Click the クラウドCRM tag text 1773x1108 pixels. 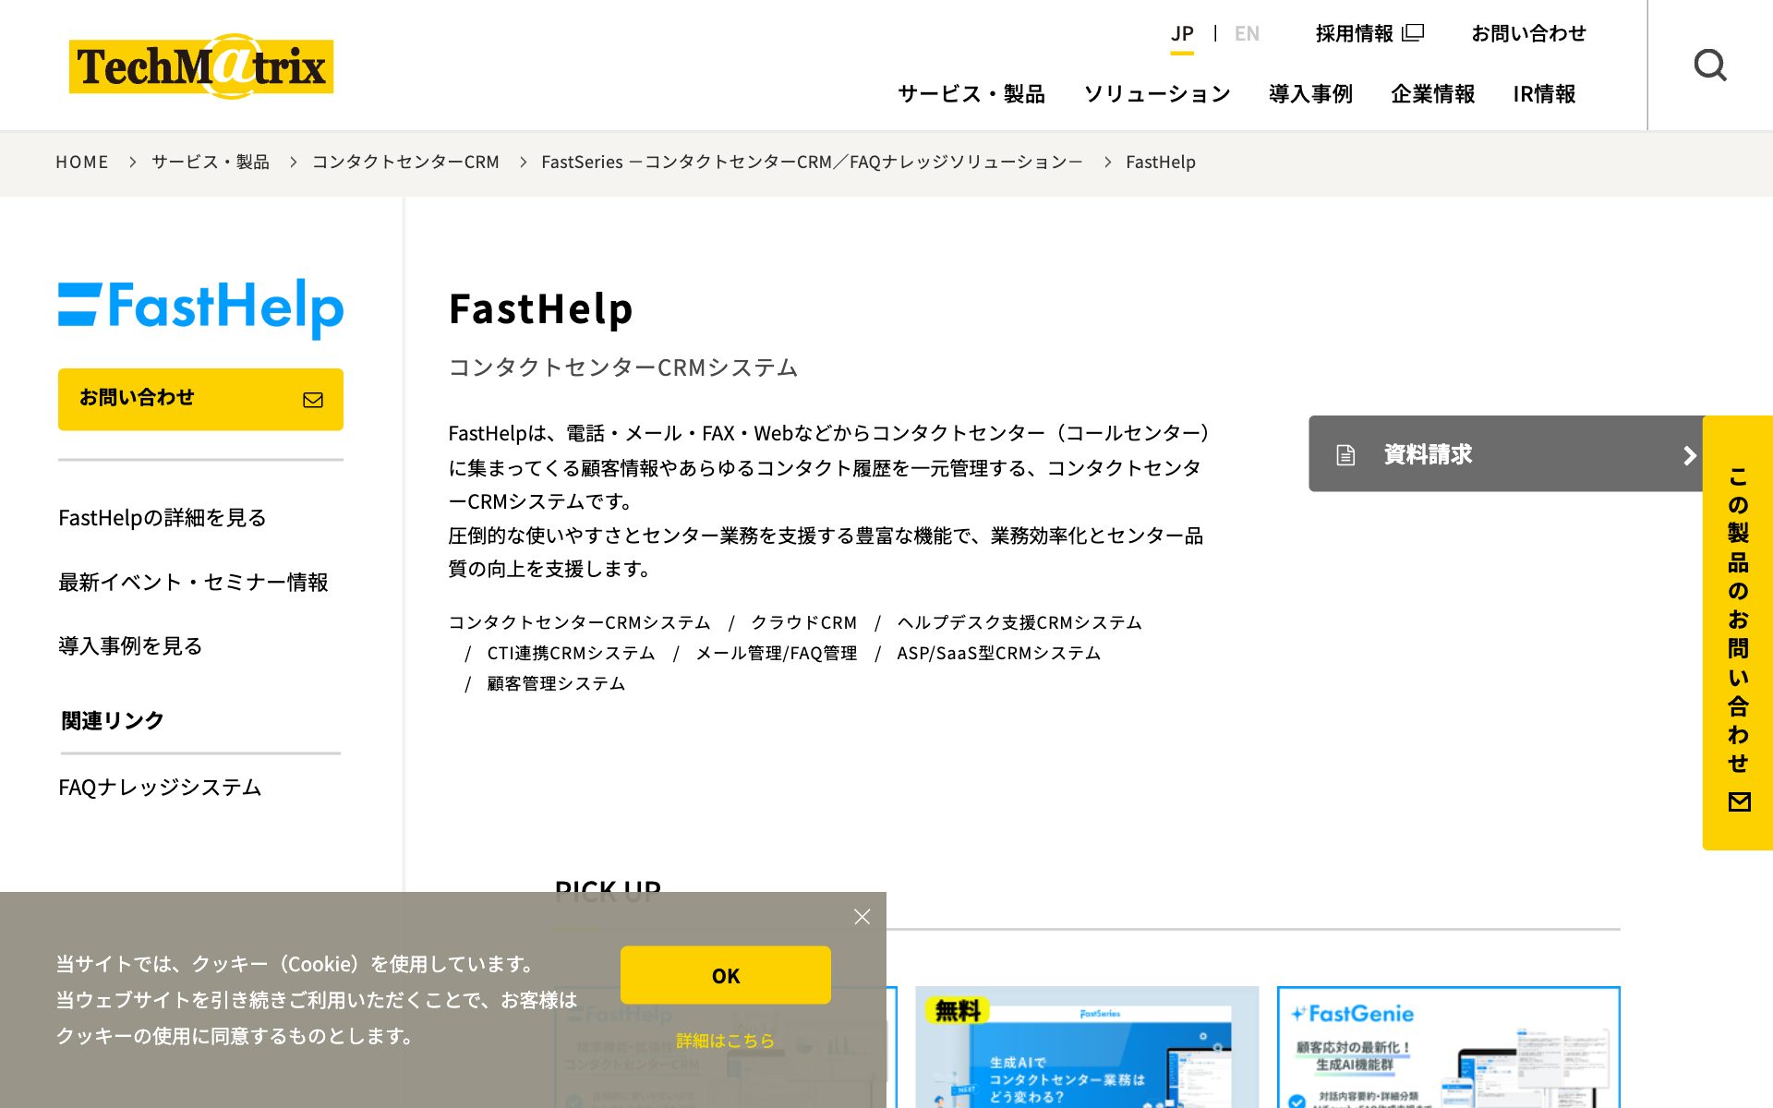pos(803,622)
